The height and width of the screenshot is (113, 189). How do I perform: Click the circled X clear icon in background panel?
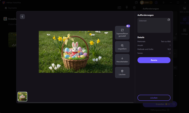pyautogui.click(x=175, y=38)
